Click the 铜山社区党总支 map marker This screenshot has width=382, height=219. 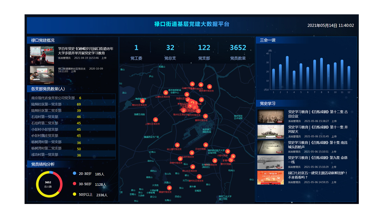pos(193,166)
